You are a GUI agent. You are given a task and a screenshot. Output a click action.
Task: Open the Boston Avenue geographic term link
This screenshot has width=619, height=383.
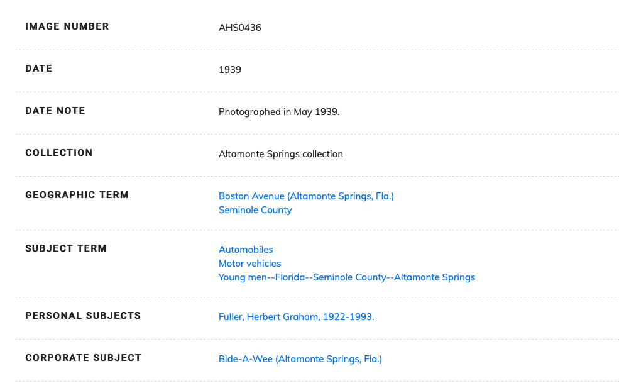point(306,196)
